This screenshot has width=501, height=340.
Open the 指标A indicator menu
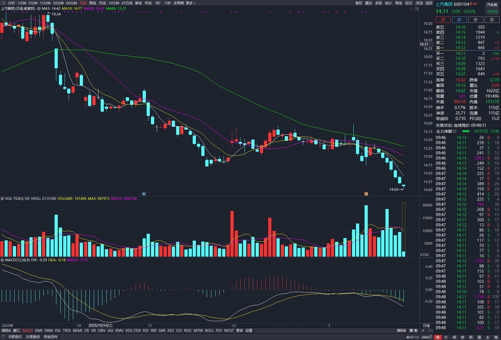[x=6, y=331]
